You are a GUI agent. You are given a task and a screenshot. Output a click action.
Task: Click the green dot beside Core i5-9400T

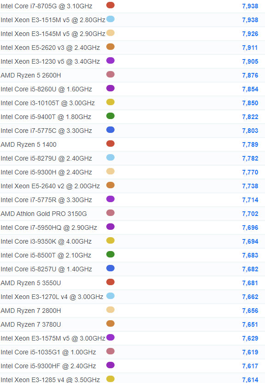tap(110, 116)
